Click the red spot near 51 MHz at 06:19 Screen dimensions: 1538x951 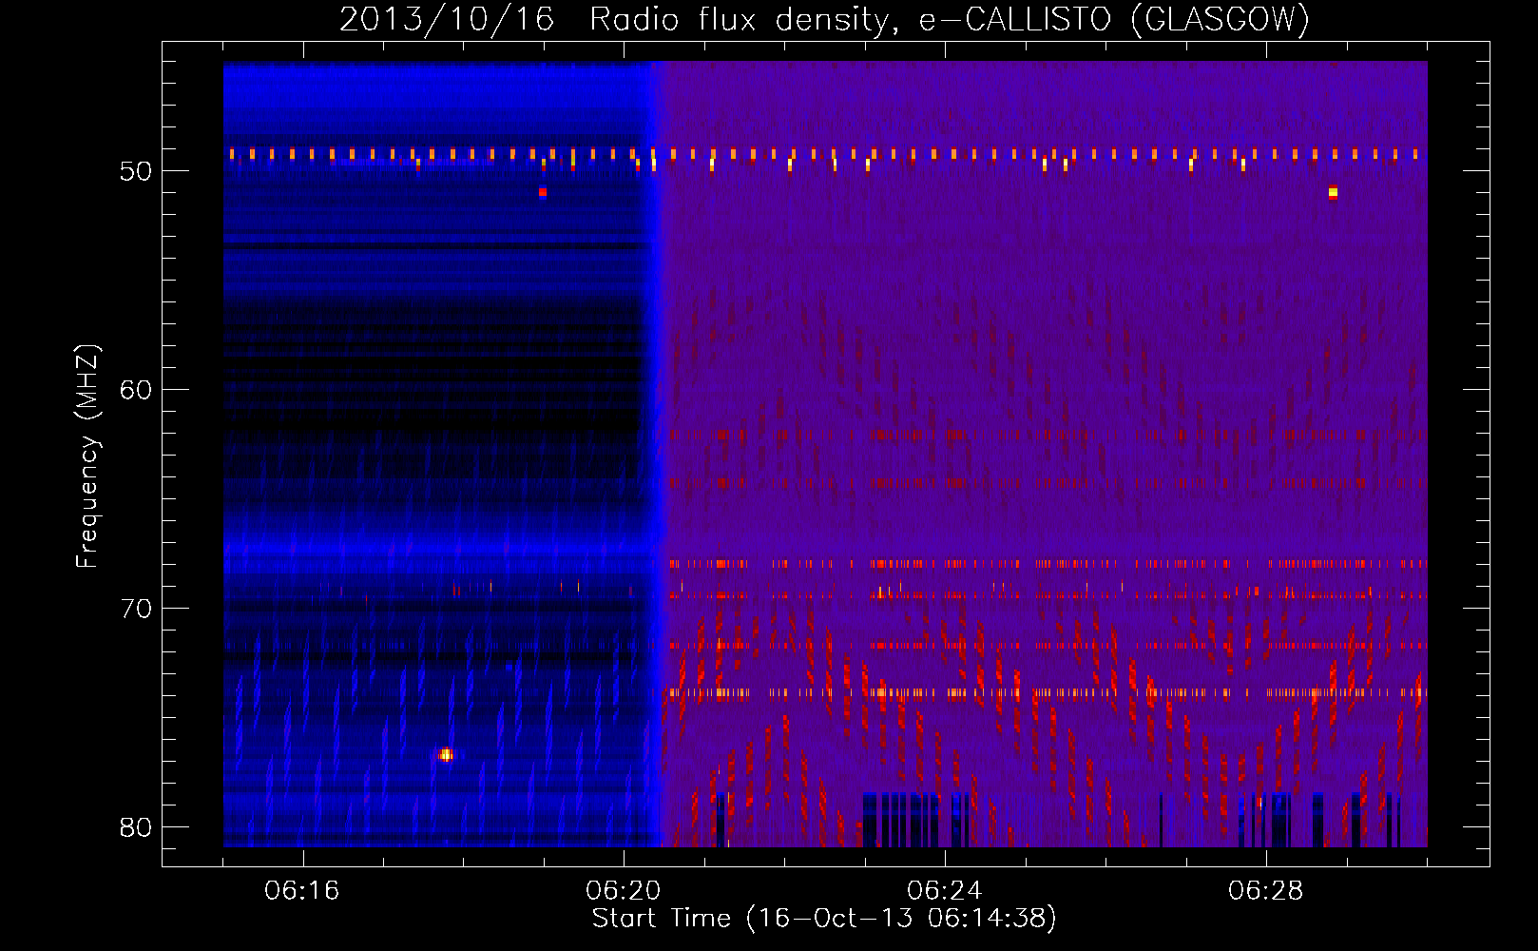tap(543, 192)
